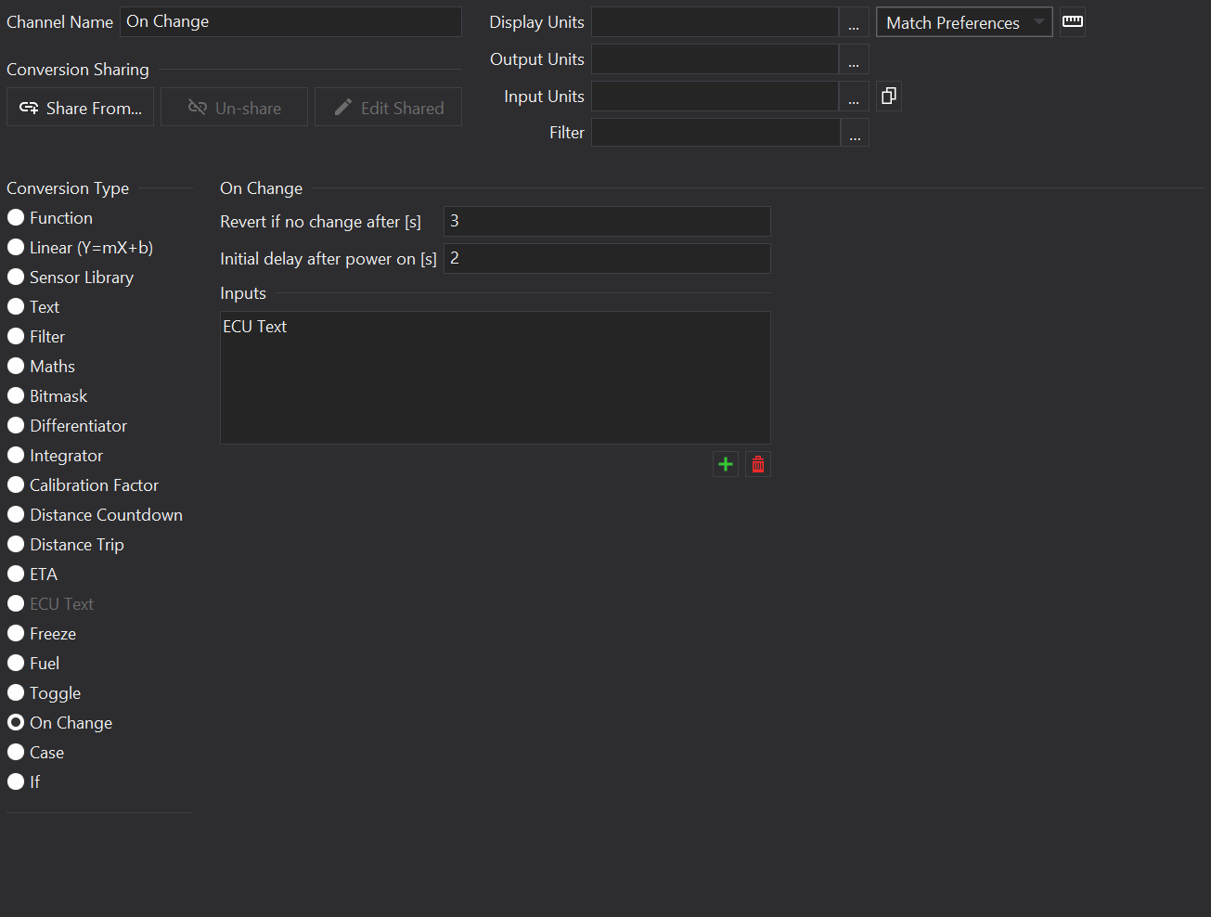Click the Channel Name text field
This screenshot has height=917, width=1211.
290,22
